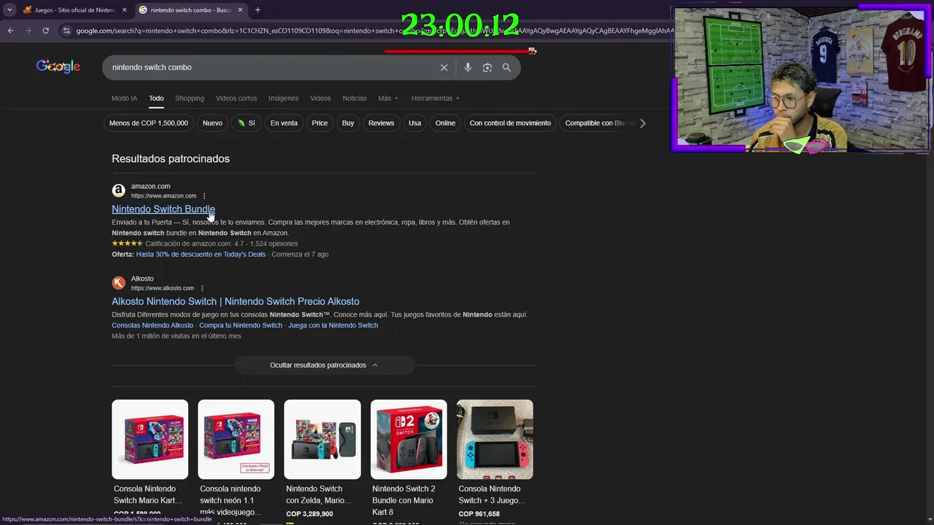Select the Modo IA tab
This screenshot has height=525, width=934.
click(124, 98)
